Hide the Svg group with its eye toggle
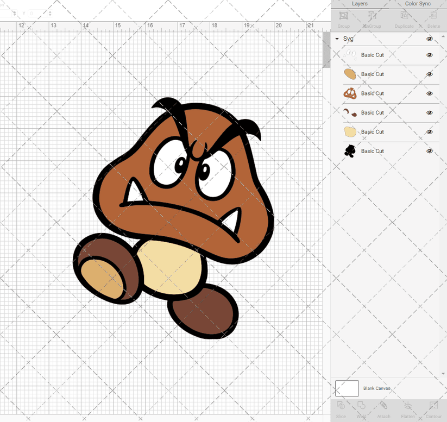The image size is (447, 422). (x=430, y=39)
